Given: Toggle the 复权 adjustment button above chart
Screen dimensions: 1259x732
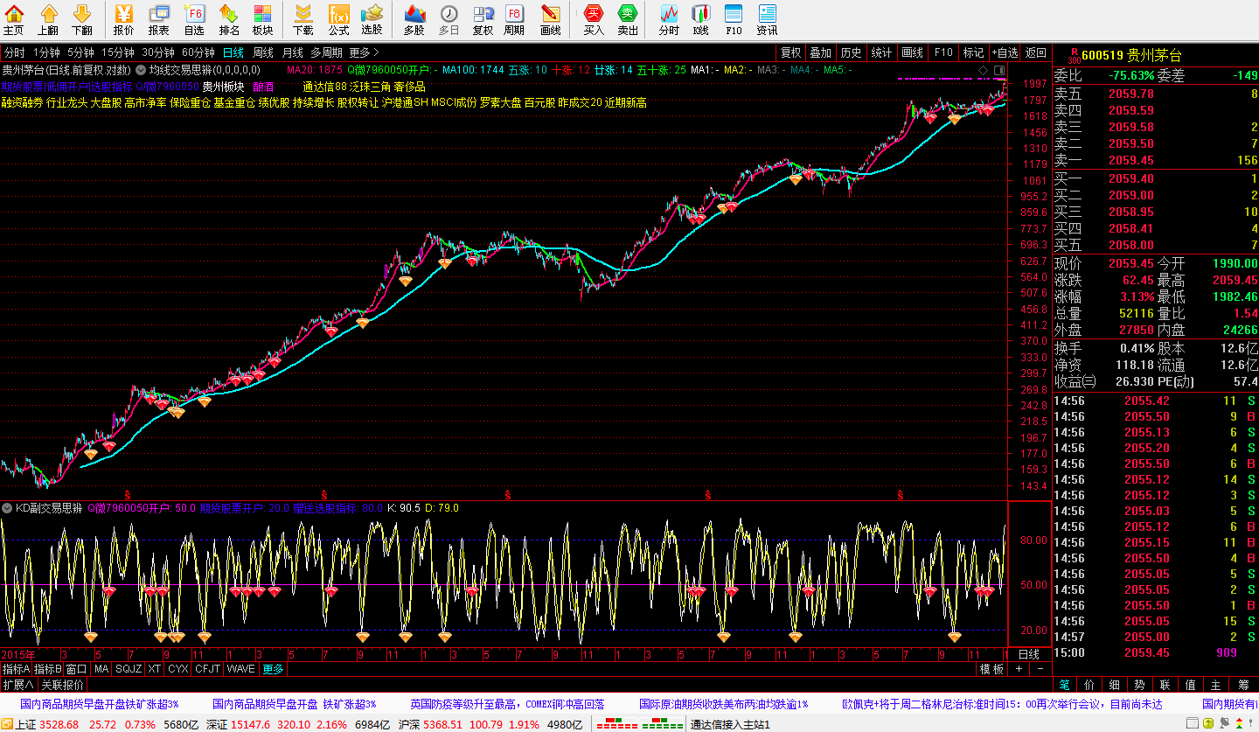Looking at the screenshot, I should point(790,52).
